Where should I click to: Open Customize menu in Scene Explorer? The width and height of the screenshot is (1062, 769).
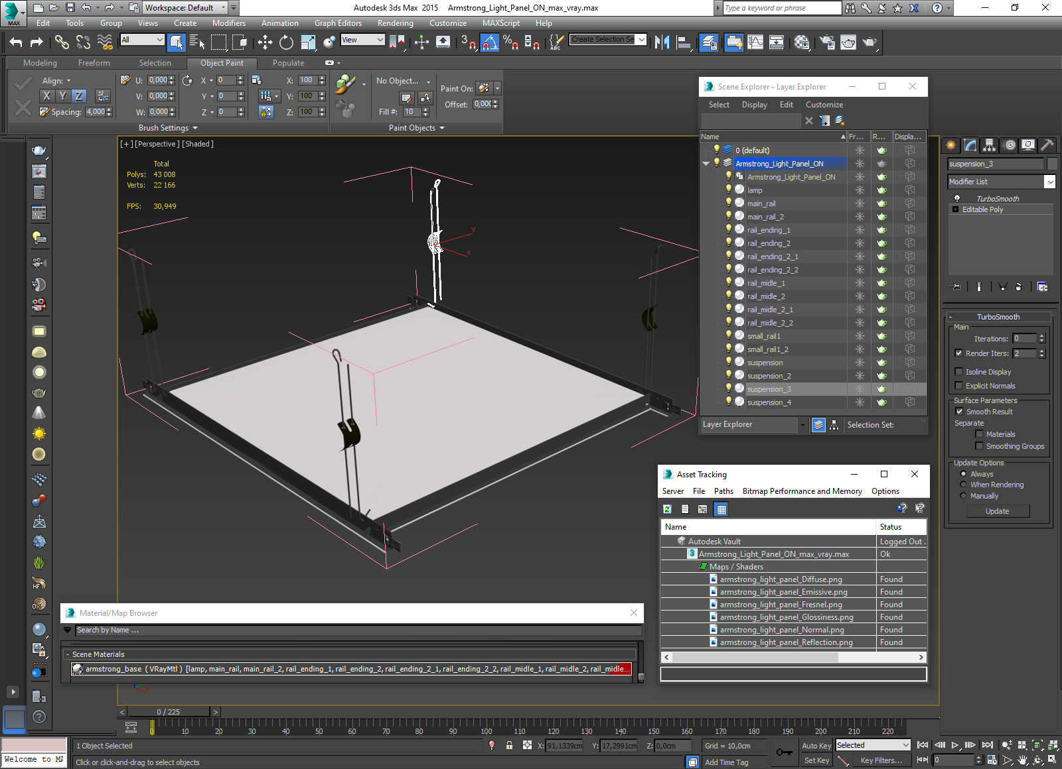coord(824,105)
